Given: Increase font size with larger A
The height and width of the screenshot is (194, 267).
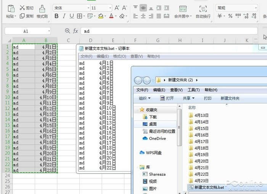Looking at the screenshot, I should (x=117, y=8).
